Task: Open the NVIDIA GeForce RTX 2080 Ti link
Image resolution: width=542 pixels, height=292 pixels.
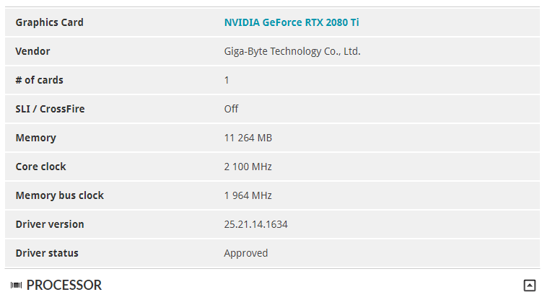Action: (x=292, y=22)
